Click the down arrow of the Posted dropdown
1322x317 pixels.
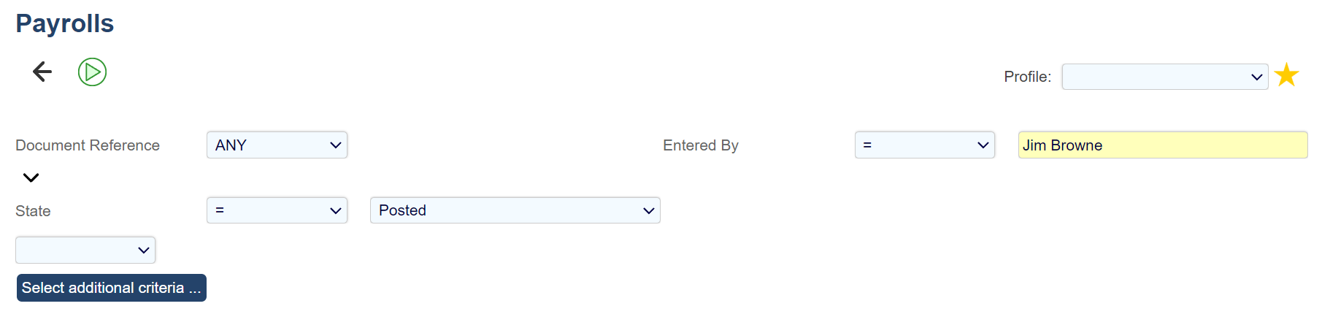648,210
